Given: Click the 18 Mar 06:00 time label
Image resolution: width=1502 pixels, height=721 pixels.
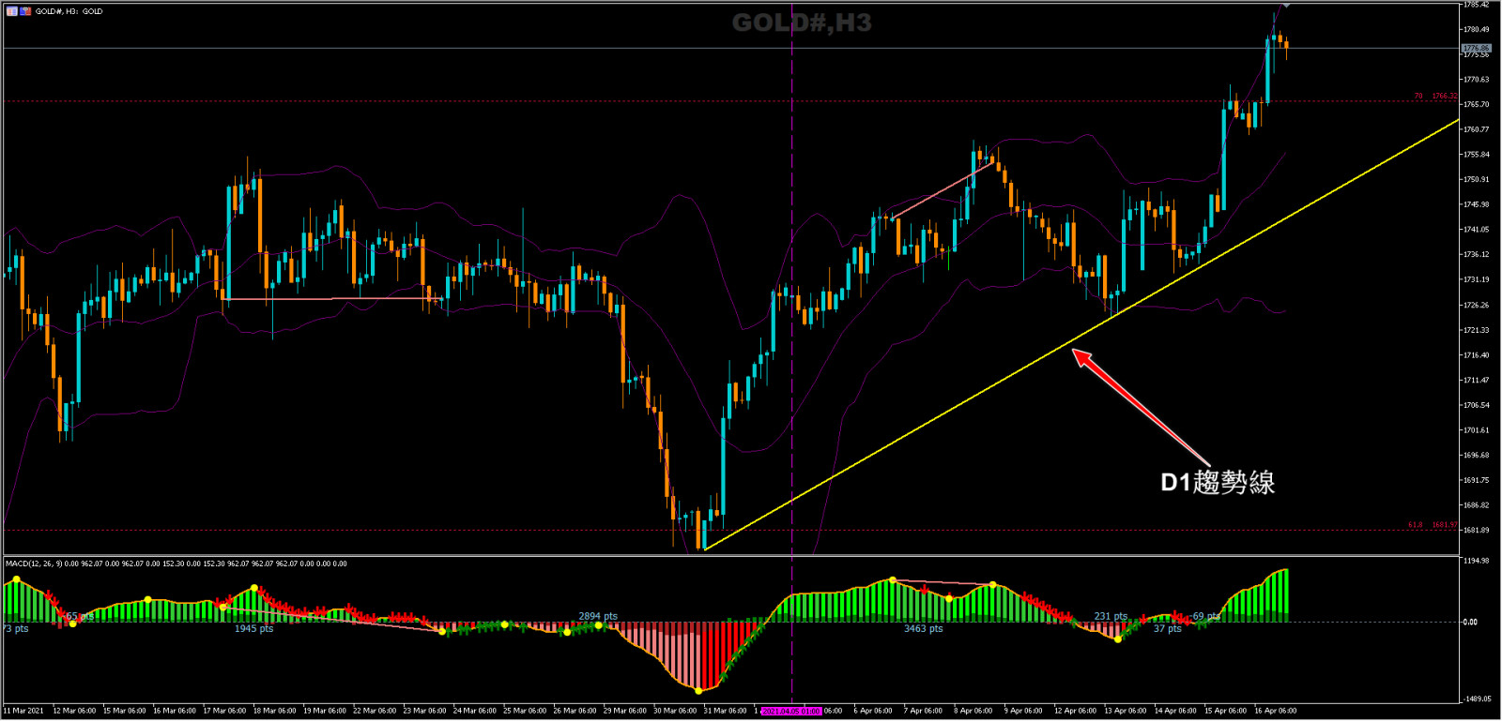Looking at the screenshot, I should (274, 711).
